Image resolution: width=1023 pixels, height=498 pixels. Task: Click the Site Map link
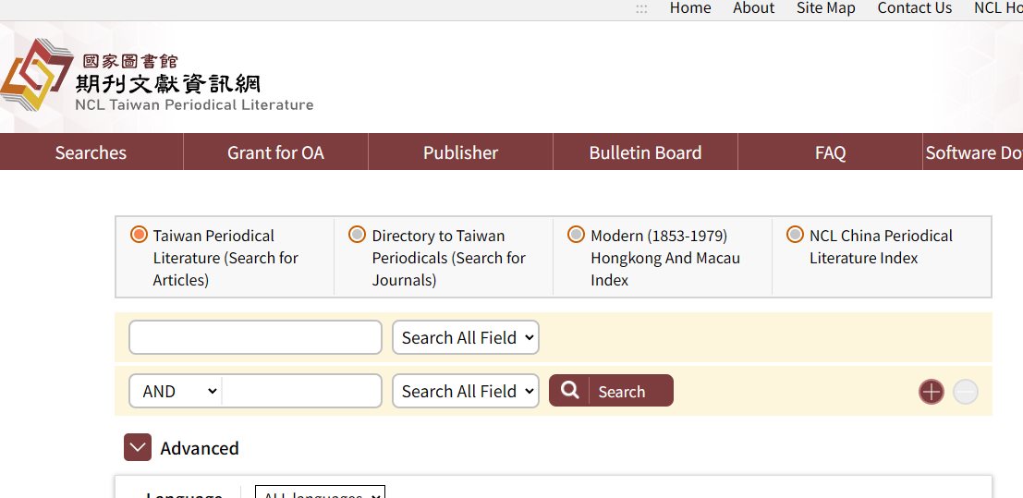825,8
